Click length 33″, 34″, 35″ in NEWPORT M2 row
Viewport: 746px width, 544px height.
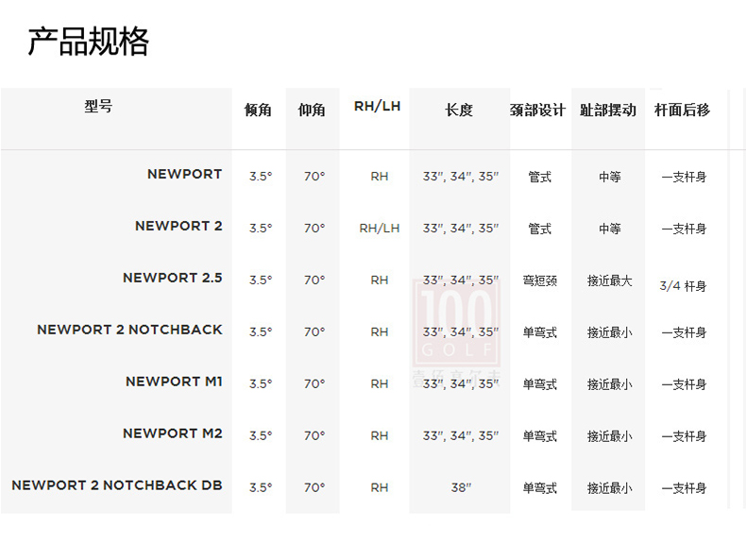click(x=461, y=436)
